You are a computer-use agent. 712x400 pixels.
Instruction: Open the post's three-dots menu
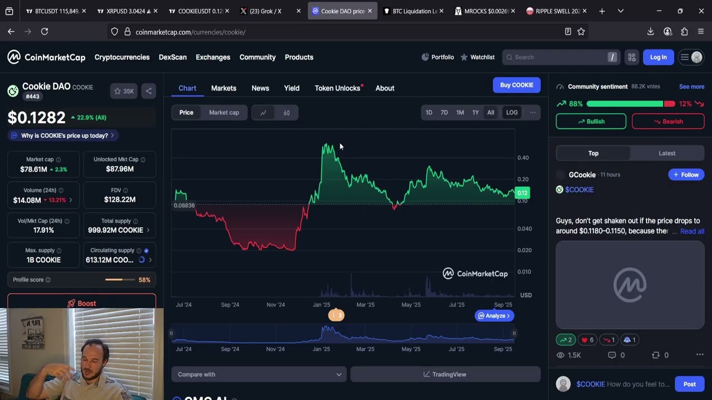700,355
